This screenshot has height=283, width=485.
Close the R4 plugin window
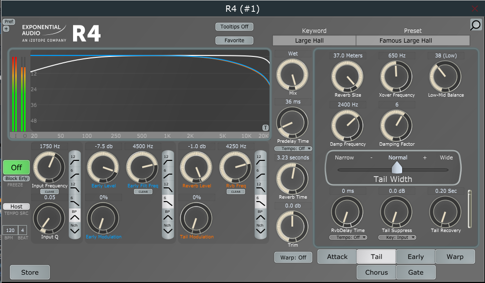(x=475, y=9)
